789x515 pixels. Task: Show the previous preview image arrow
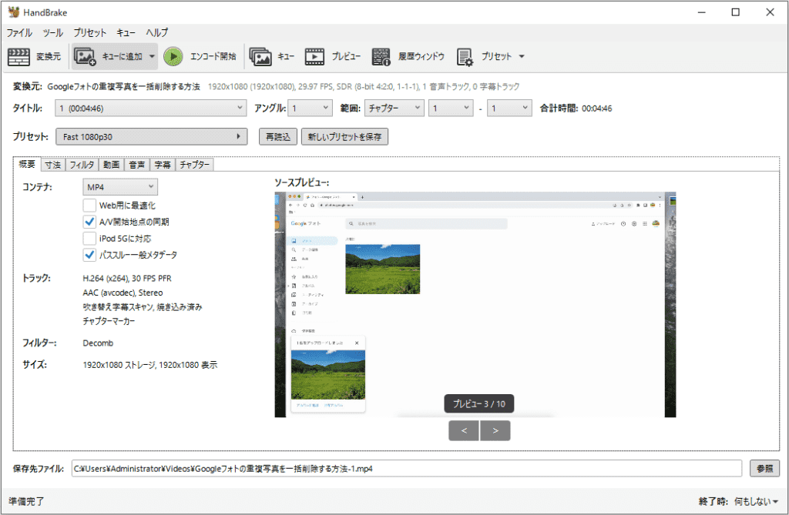[464, 430]
